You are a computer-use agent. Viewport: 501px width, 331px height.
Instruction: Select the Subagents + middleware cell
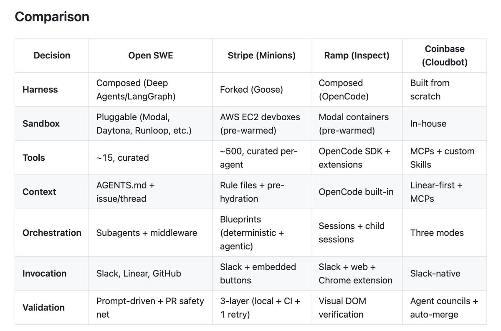click(147, 232)
